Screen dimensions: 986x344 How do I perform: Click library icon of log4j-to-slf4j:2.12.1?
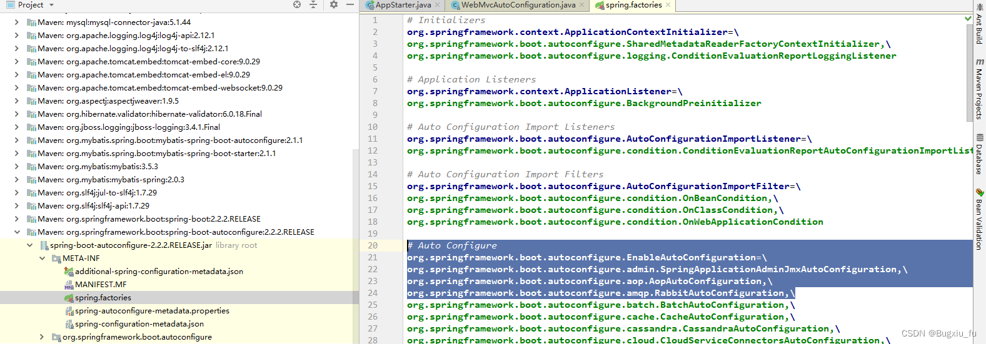[x=31, y=48]
